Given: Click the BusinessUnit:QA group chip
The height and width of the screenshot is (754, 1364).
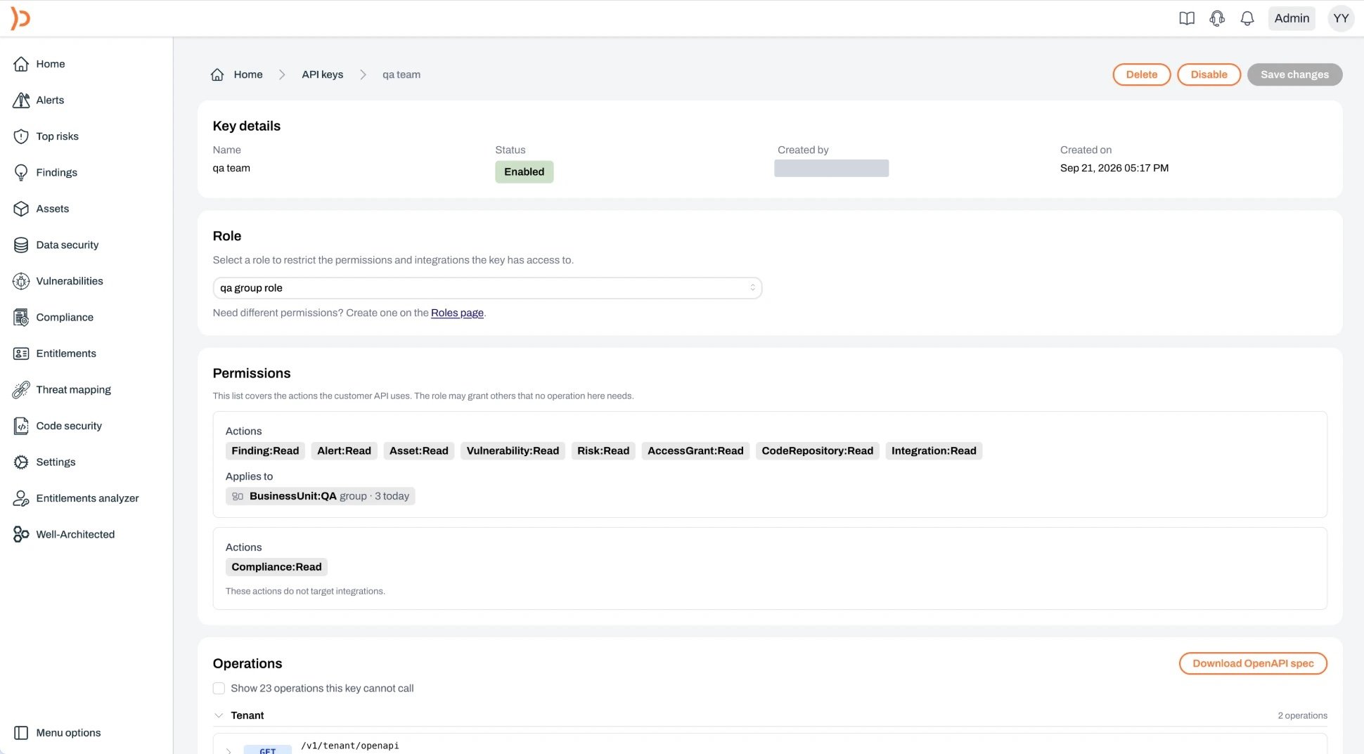Looking at the screenshot, I should coord(320,496).
